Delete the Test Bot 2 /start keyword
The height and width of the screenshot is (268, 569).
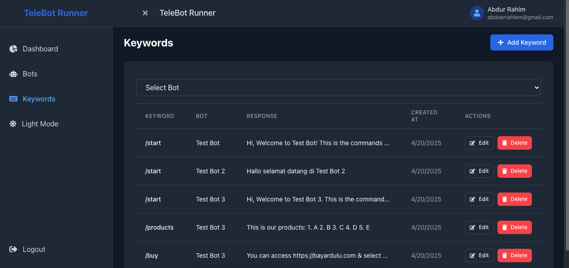tap(514, 171)
